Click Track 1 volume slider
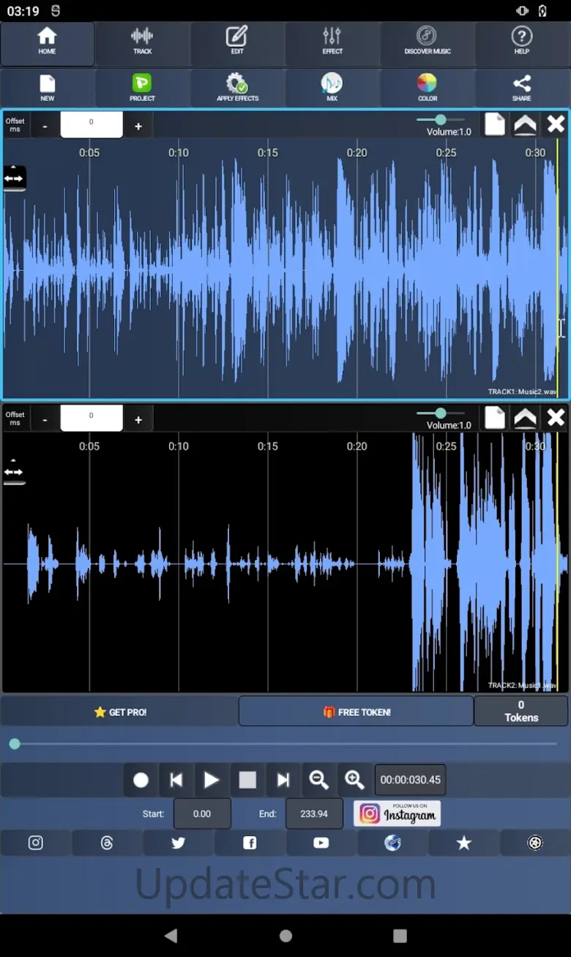 click(x=440, y=119)
